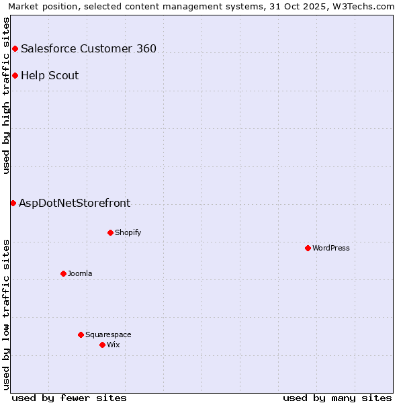Screen dimensions: 403x403
Task: Click the WordPress text label
Action: (330, 248)
